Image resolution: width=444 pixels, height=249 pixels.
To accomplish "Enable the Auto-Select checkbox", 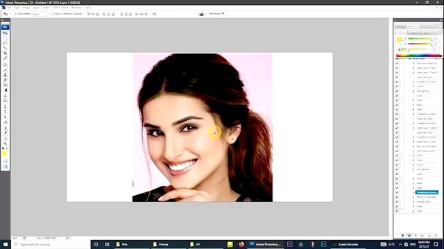I will pos(16,14).
